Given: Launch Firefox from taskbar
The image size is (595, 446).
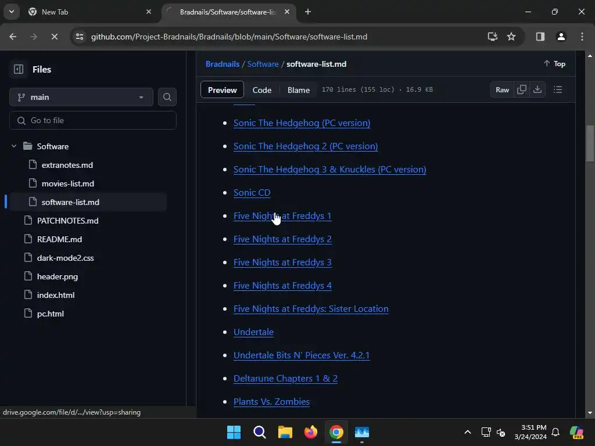Looking at the screenshot, I should [311, 432].
